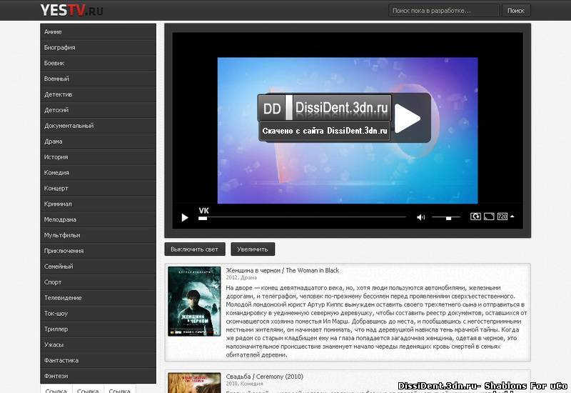Go to the Криминал category
The image size is (571, 393).
pos(98,204)
